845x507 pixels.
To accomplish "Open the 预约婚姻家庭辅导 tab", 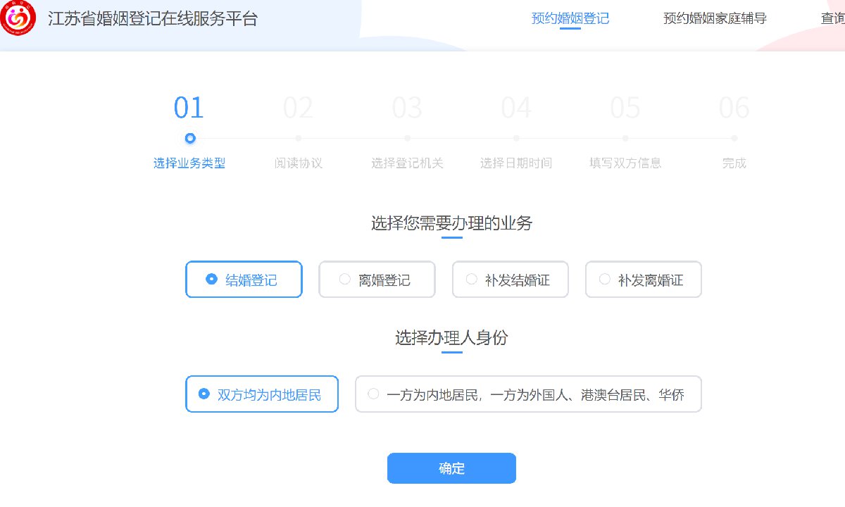I will pyautogui.click(x=715, y=18).
